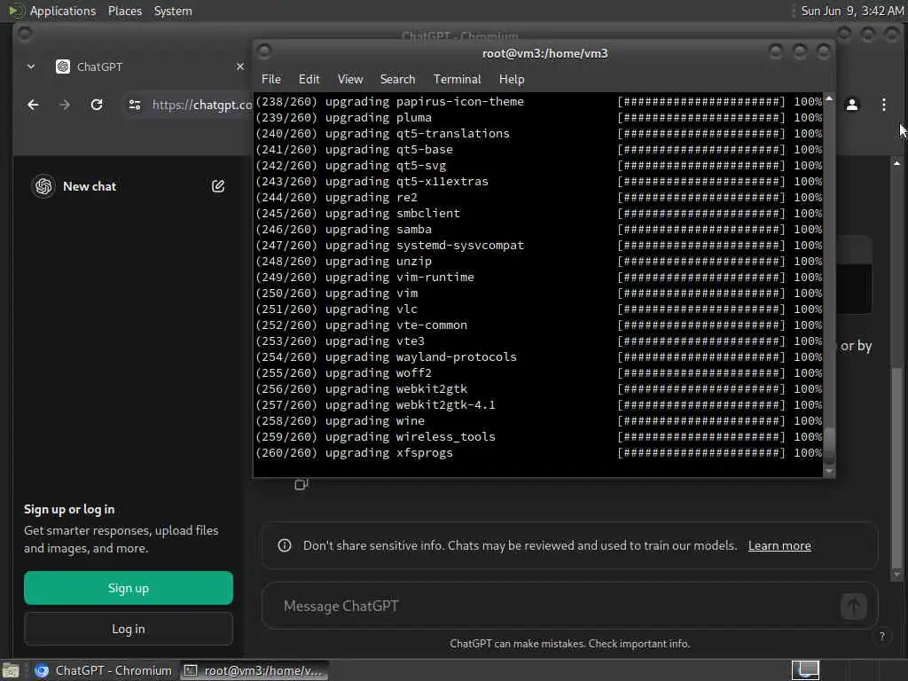
Task: Click the terminal scrollbar up arrow
Action: pyautogui.click(x=829, y=98)
